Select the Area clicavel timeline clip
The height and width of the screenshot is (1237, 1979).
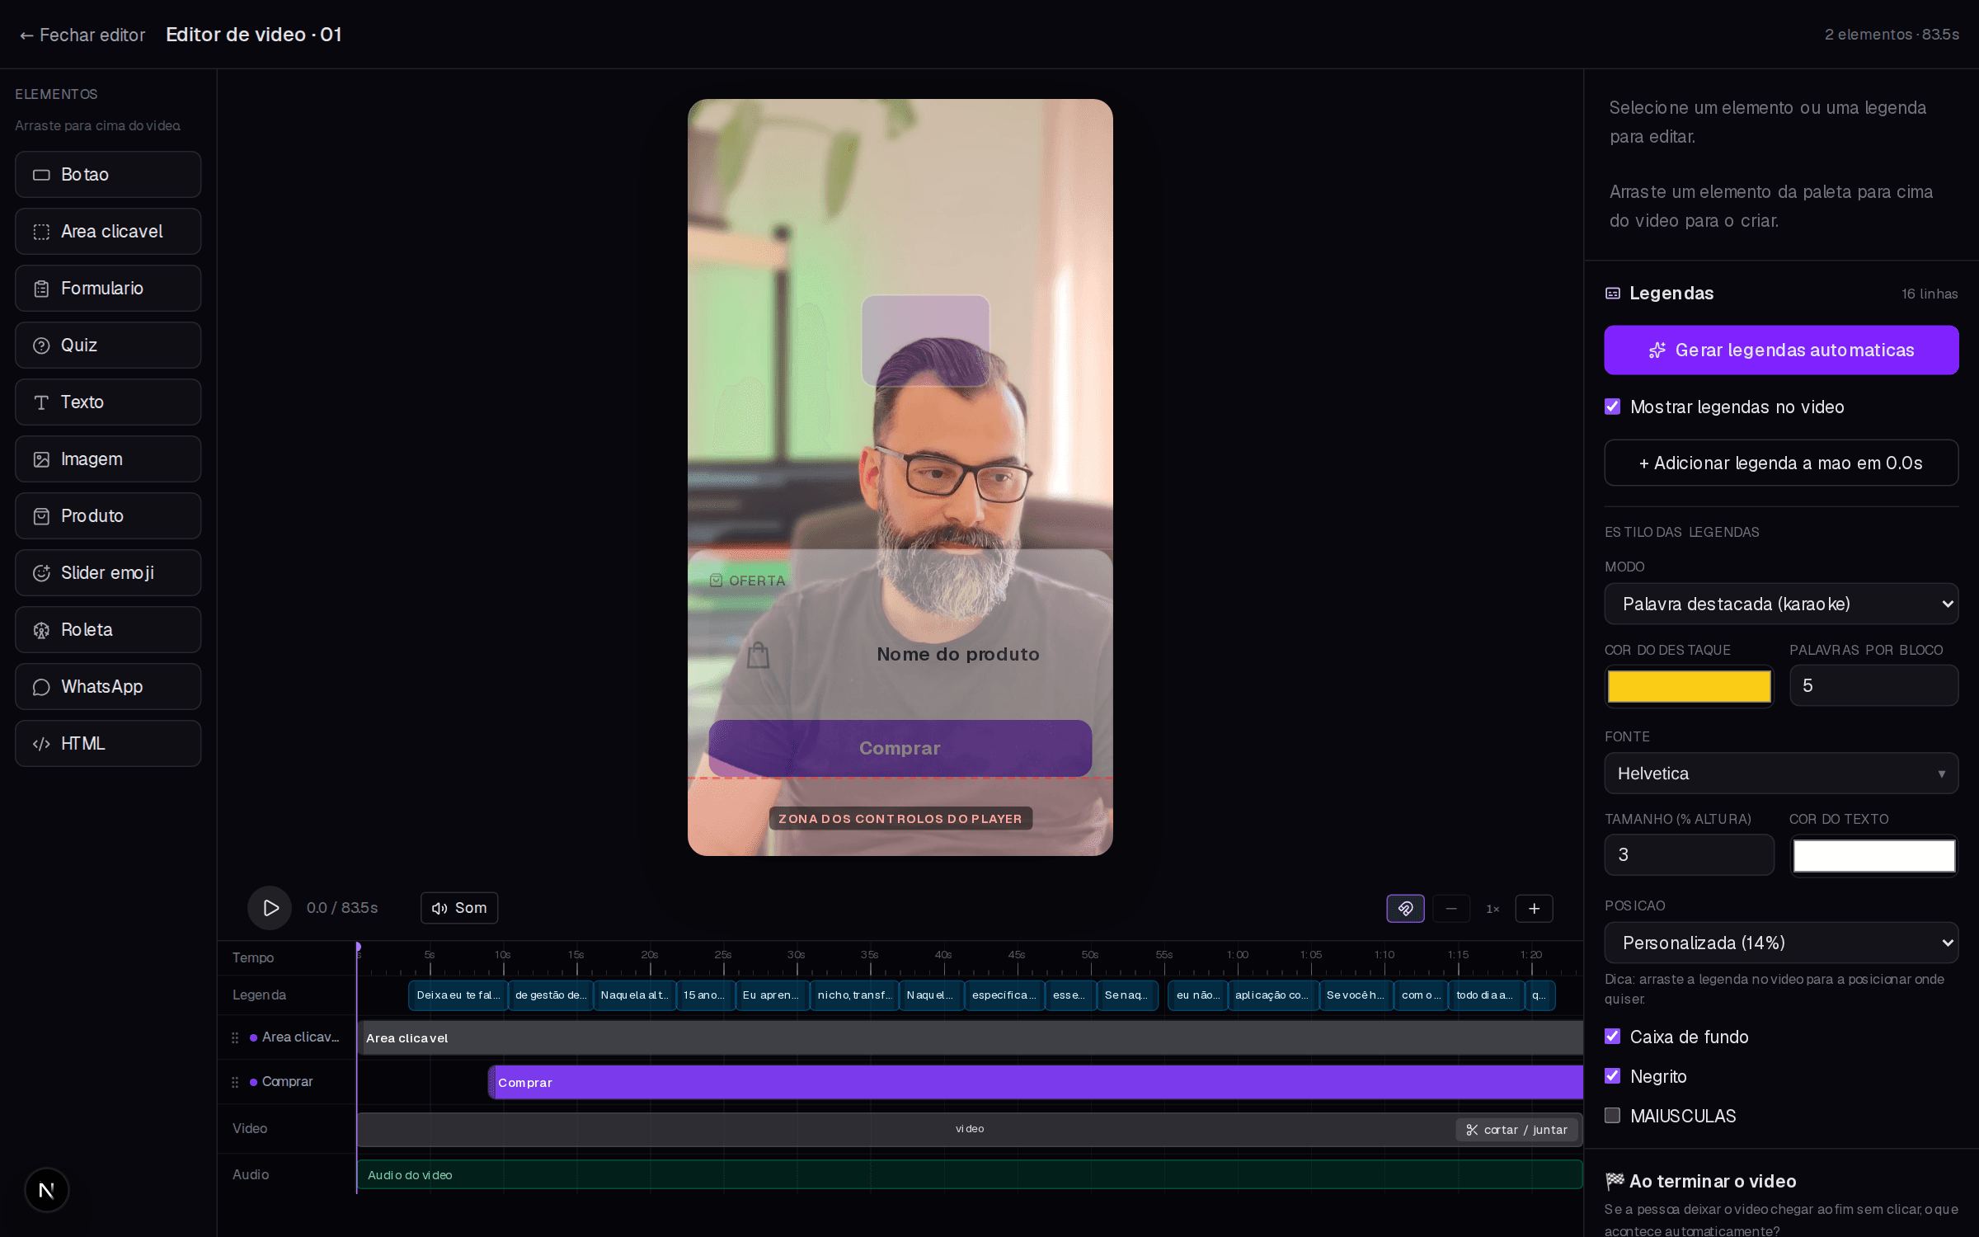(x=971, y=1037)
